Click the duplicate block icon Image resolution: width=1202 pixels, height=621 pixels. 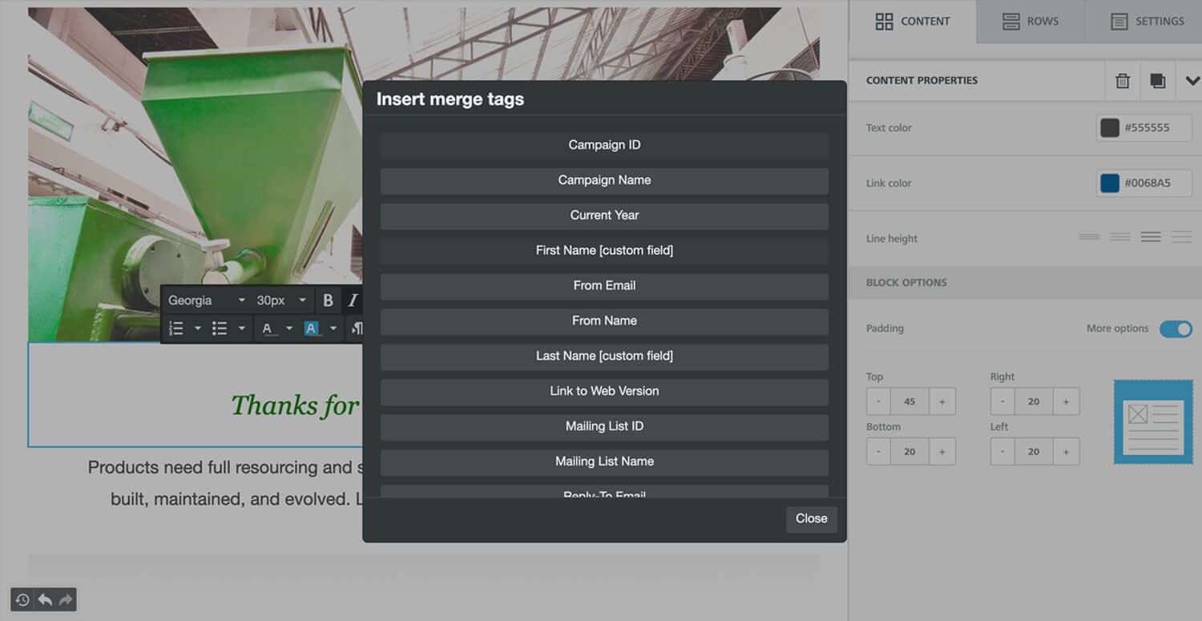coord(1157,81)
